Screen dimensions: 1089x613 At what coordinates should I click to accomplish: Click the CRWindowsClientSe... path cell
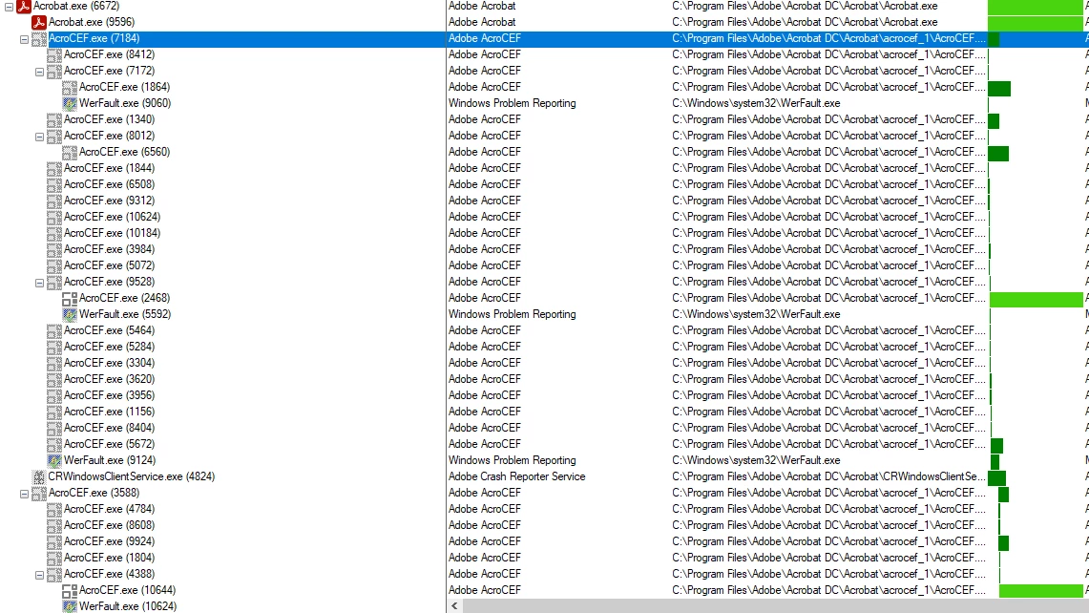coord(828,476)
